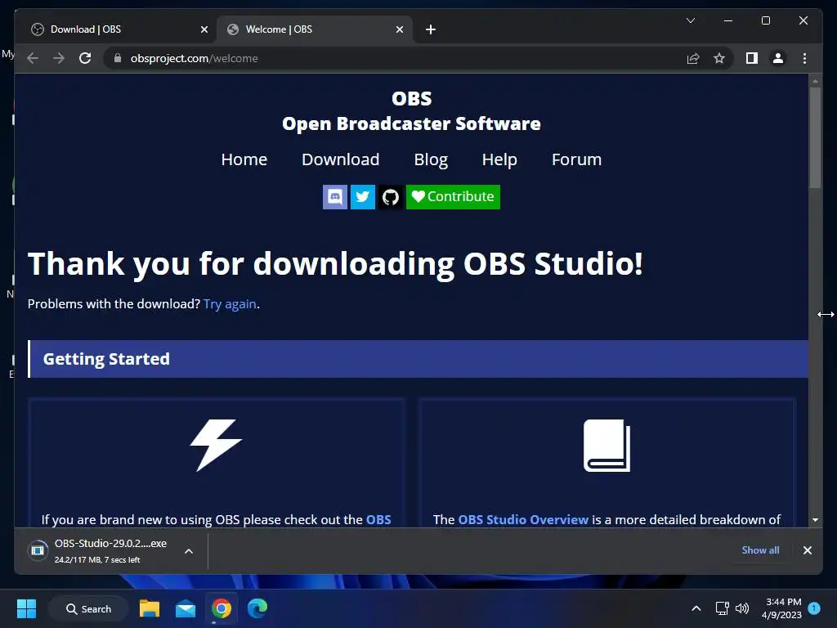This screenshot has width=837, height=628.
Task: Open the Twitter icon link
Action: tap(362, 197)
